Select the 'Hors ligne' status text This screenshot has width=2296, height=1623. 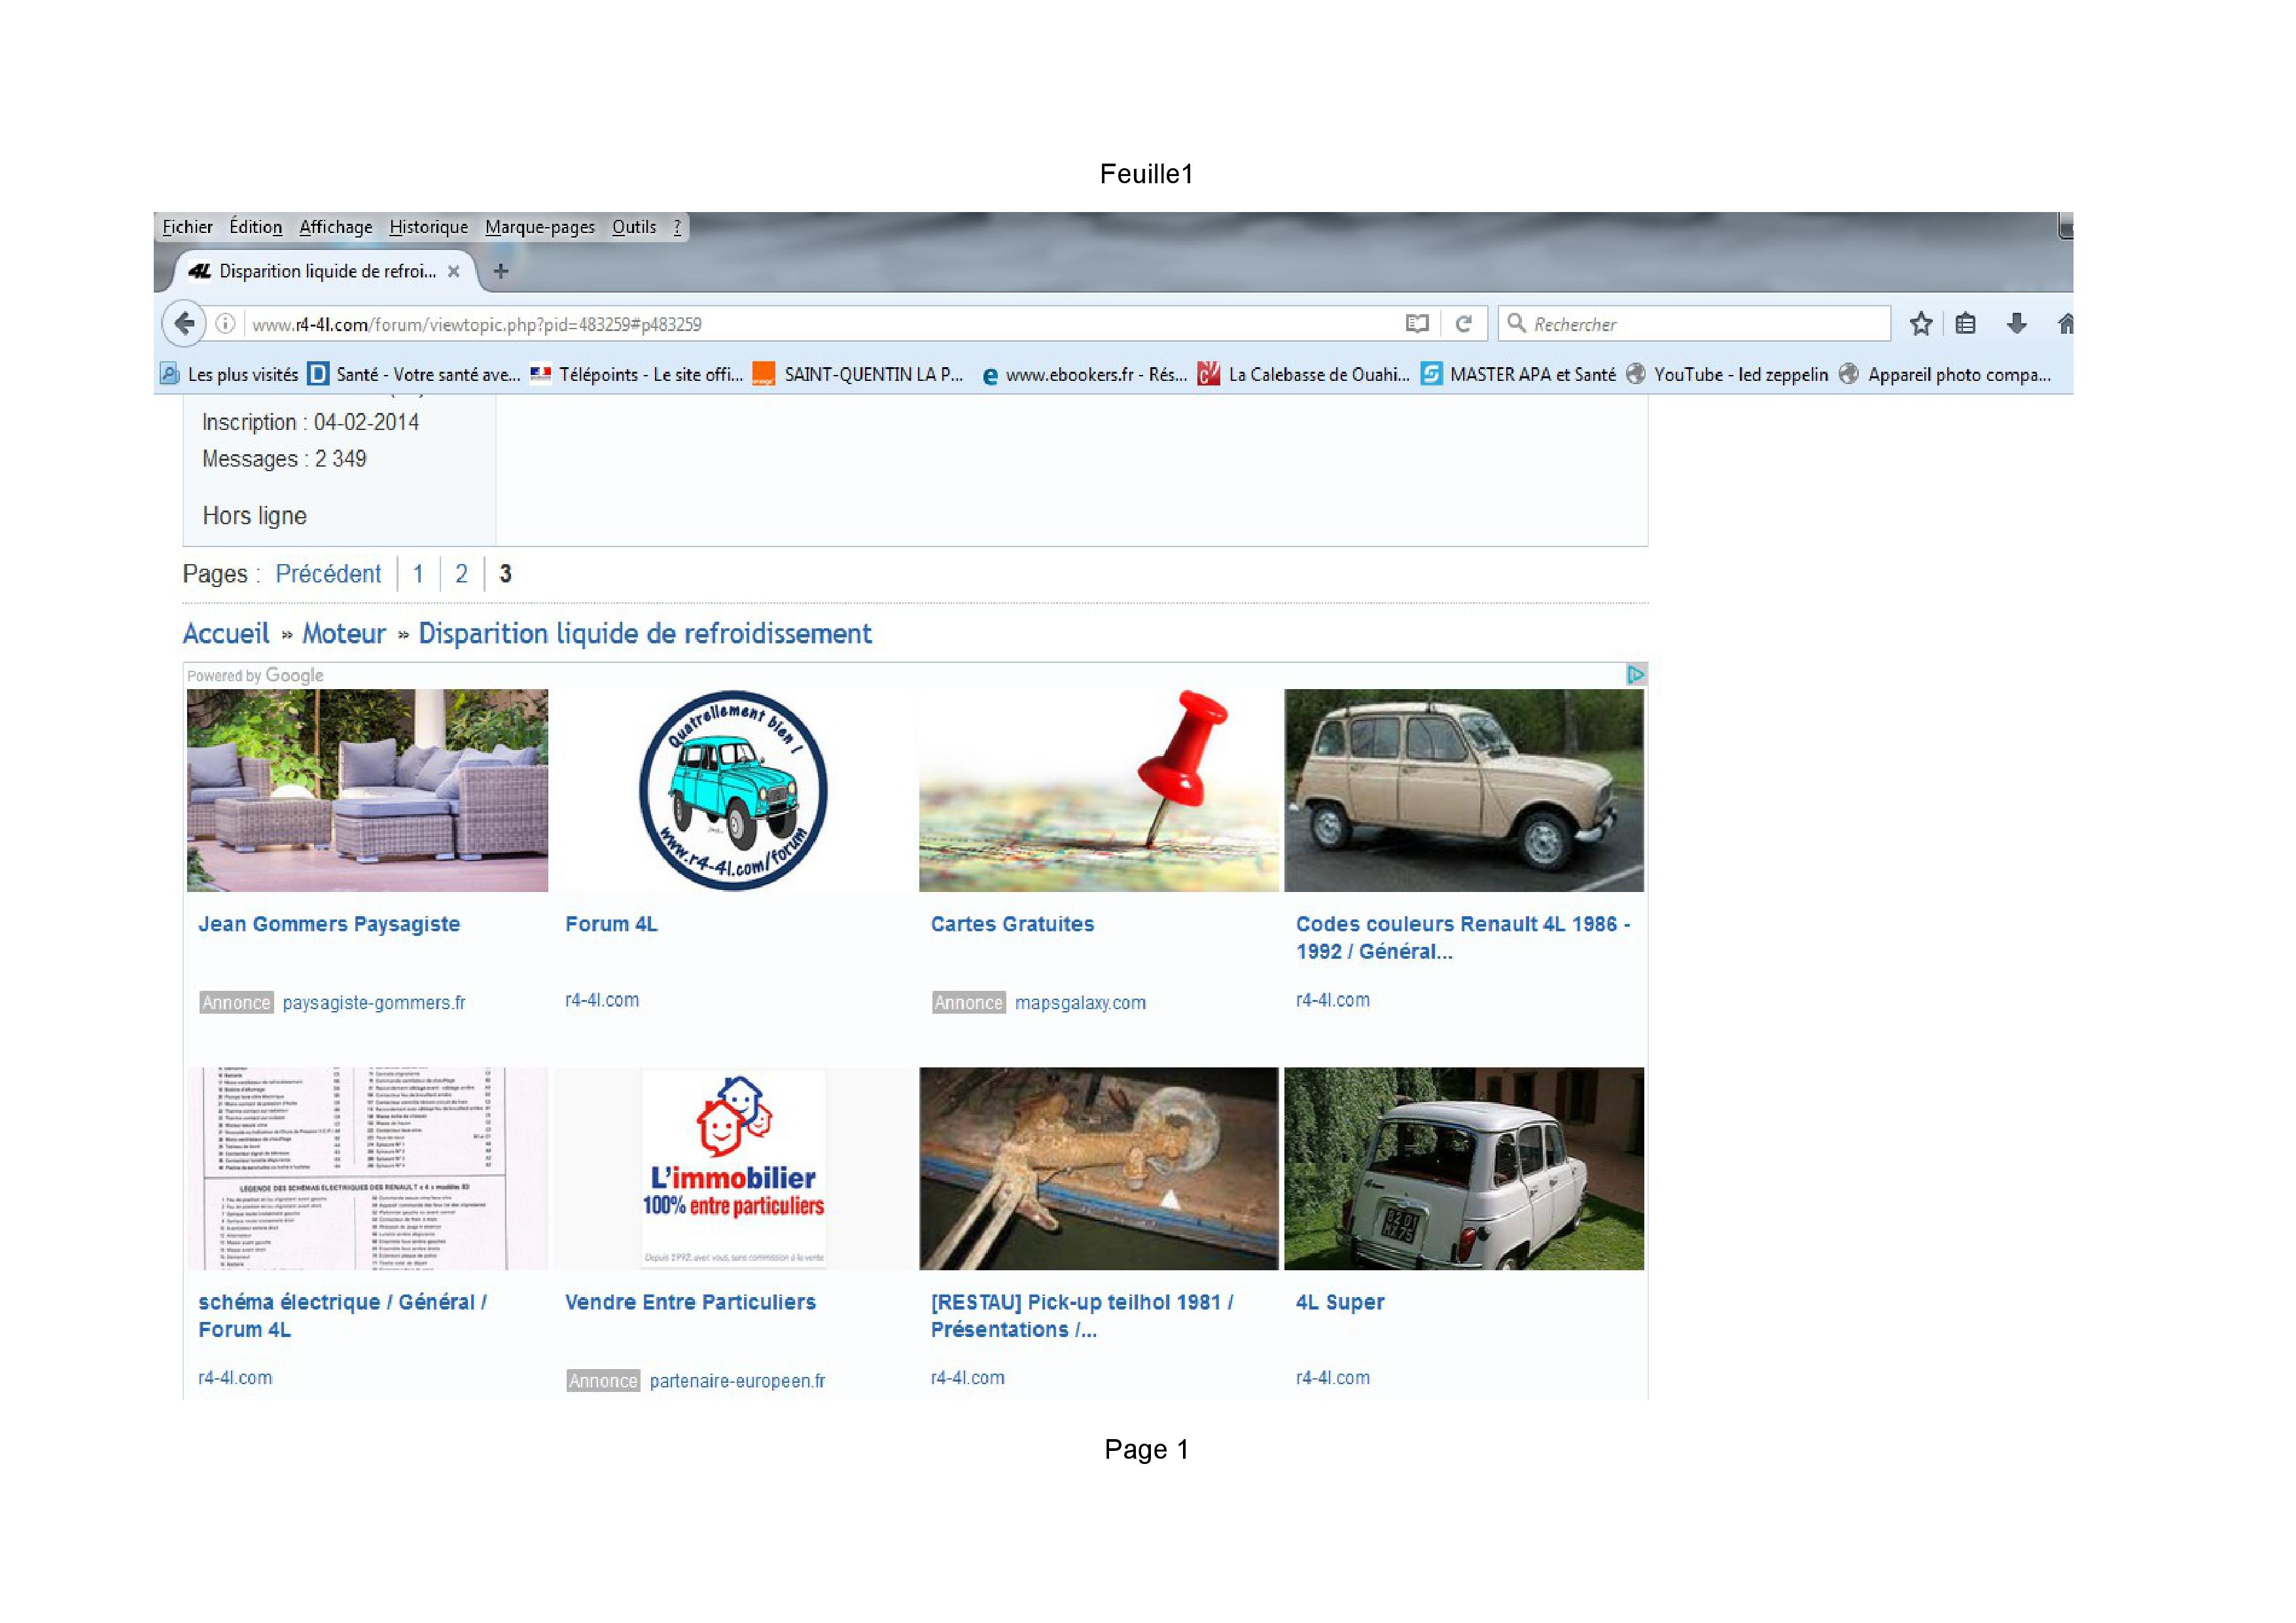(254, 516)
